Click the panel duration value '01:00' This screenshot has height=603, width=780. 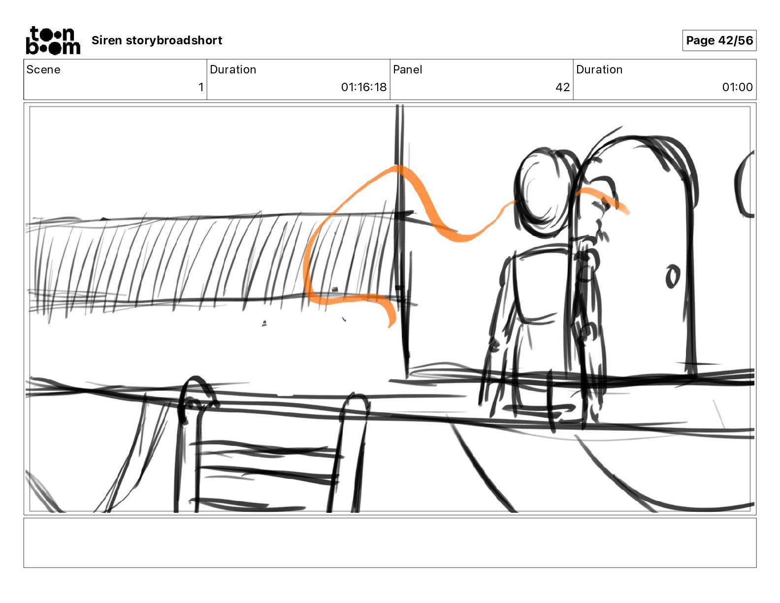(x=737, y=87)
